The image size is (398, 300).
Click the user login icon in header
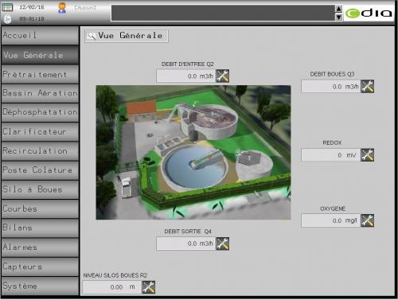point(62,8)
